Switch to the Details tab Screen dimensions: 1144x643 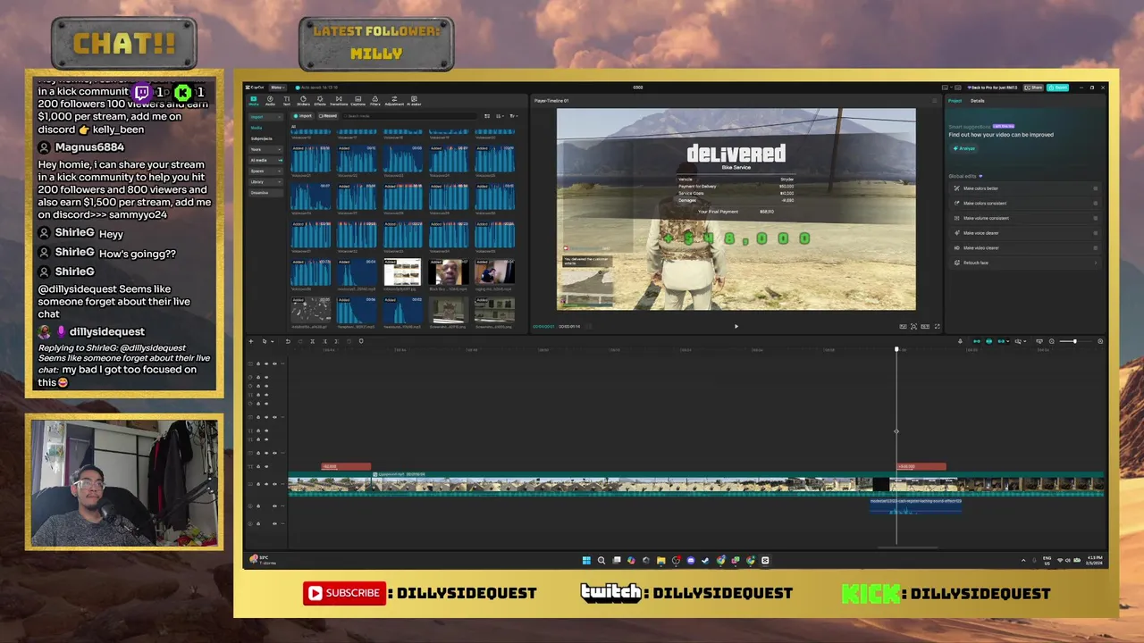(x=978, y=100)
